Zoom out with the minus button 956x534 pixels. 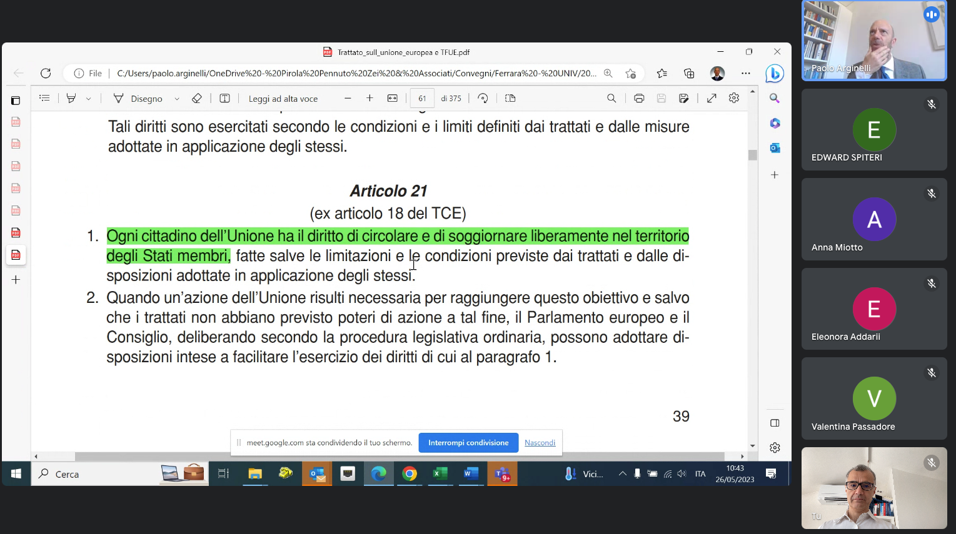(348, 98)
